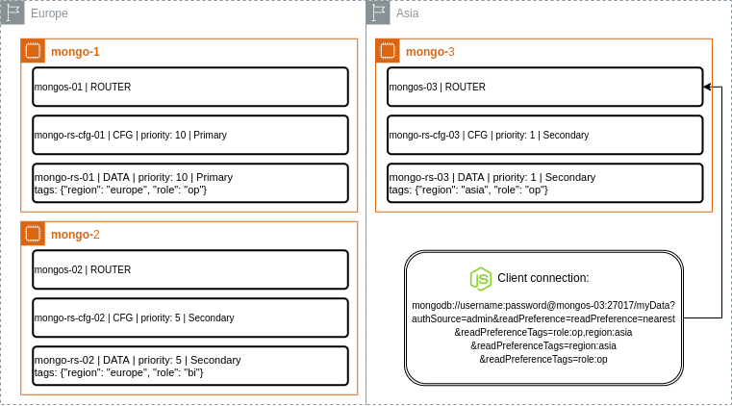
Task: Select the mongo-rs-cfg-02 CFG Secondary box
Action: pos(189,317)
